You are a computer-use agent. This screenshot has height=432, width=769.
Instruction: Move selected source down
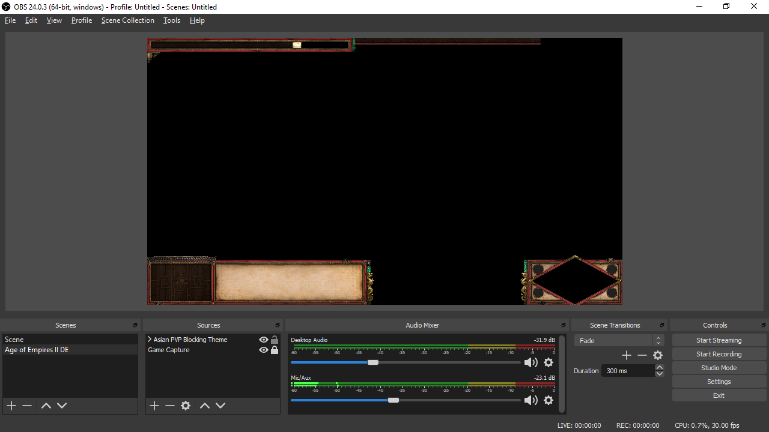(220, 406)
